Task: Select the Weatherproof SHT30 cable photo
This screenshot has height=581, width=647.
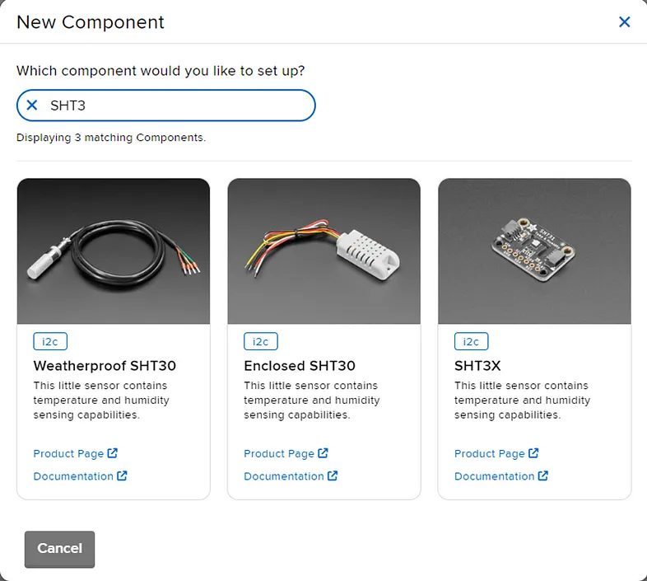Action: 114,251
